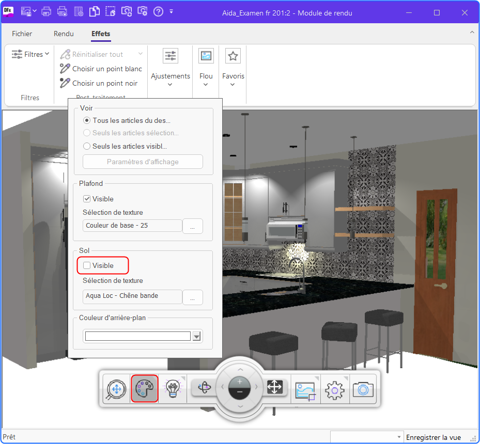Click the save image icon in title bar
480x444 pixels.
click(x=26, y=12)
